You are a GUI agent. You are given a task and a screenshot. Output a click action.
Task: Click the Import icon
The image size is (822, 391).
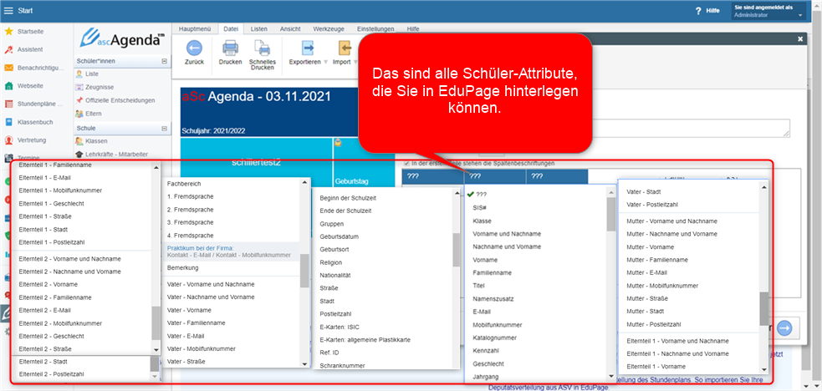pos(345,48)
